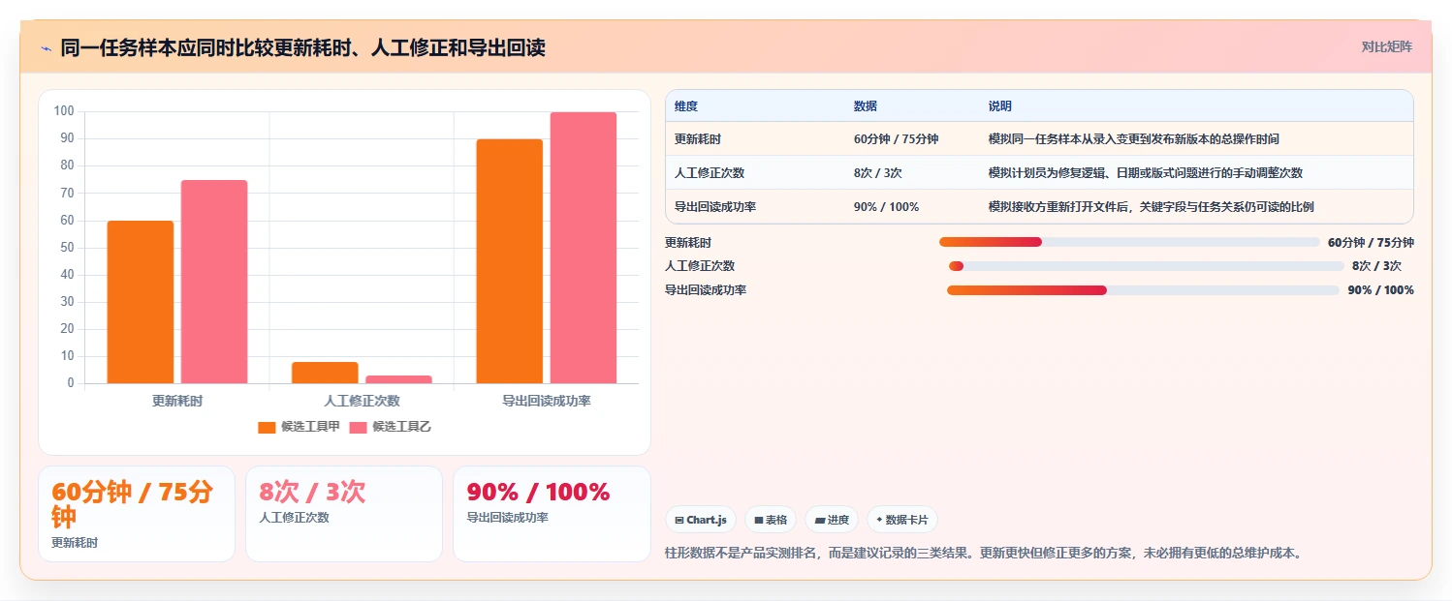Open the red 90% / 100% stat card
Image resolution: width=1452 pixels, height=601 pixels.
[552, 514]
